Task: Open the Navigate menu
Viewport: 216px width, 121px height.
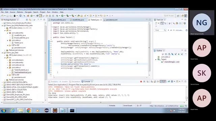Action: [28, 12]
